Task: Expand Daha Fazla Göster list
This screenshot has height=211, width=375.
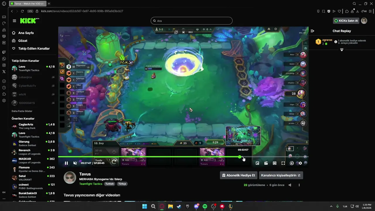Action: [x=22, y=111]
